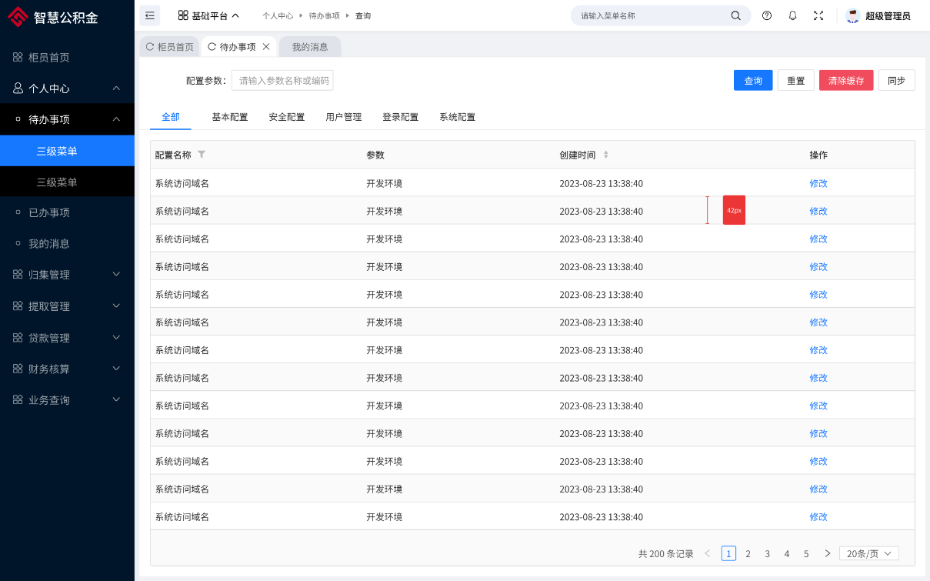Viewport: 930px width, 581px height.
Task: Click the 配置参数 input field
Action: pos(282,81)
